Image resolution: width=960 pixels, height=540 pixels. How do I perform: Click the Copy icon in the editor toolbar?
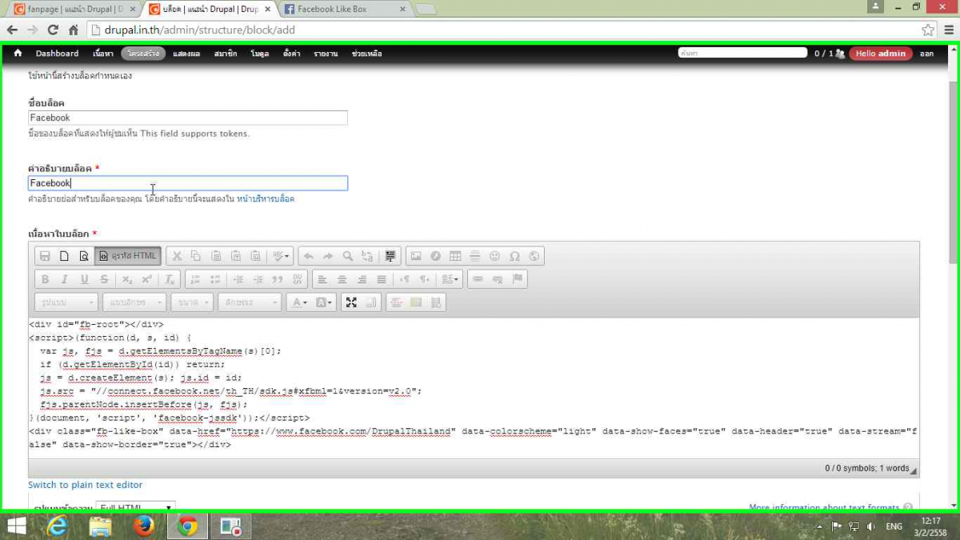[196, 256]
